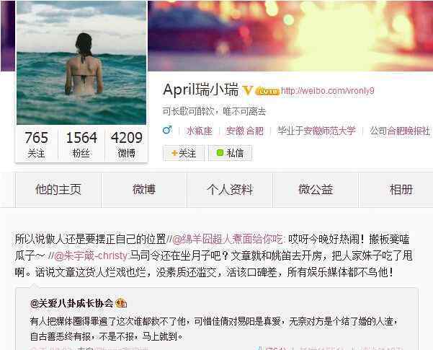Click the membership level badge beside the username
433x350 pixels.
click(267, 91)
